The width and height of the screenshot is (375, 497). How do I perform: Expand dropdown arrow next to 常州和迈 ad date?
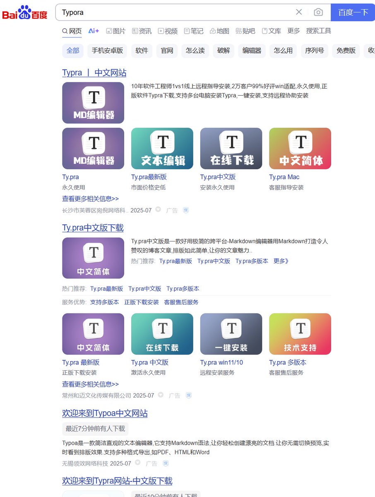[161, 395]
